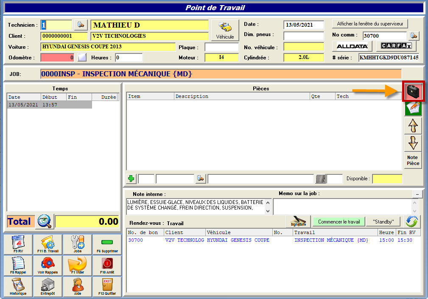
Task: Click the tire icon in the piece entry row
Action: tap(320, 179)
